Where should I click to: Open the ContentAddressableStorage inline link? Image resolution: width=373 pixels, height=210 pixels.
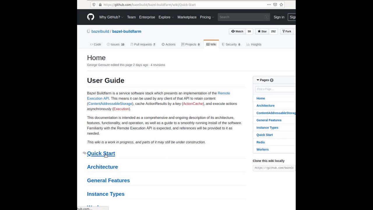tap(110, 104)
